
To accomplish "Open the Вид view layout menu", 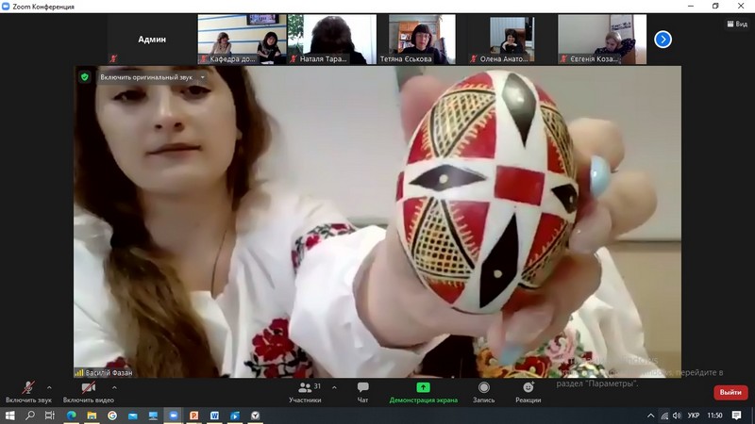I will tap(737, 24).
